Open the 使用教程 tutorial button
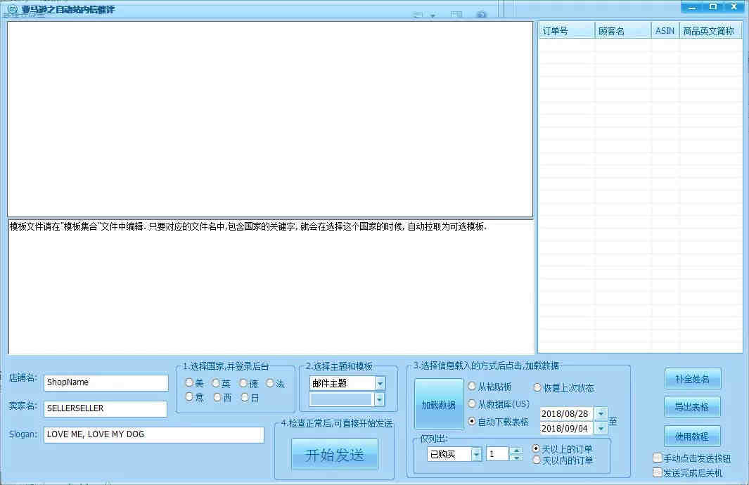The width and height of the screenshot is (749, 485). (x=691, y=436)
